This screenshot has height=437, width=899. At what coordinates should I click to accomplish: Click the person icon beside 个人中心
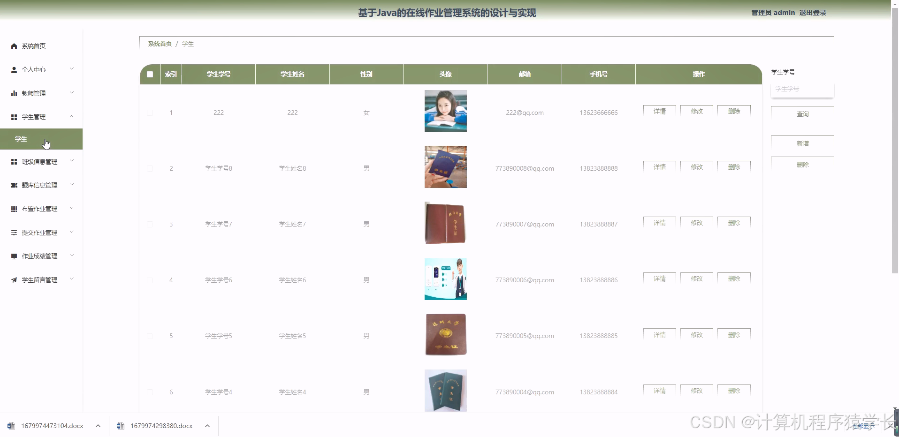(14, 69)
